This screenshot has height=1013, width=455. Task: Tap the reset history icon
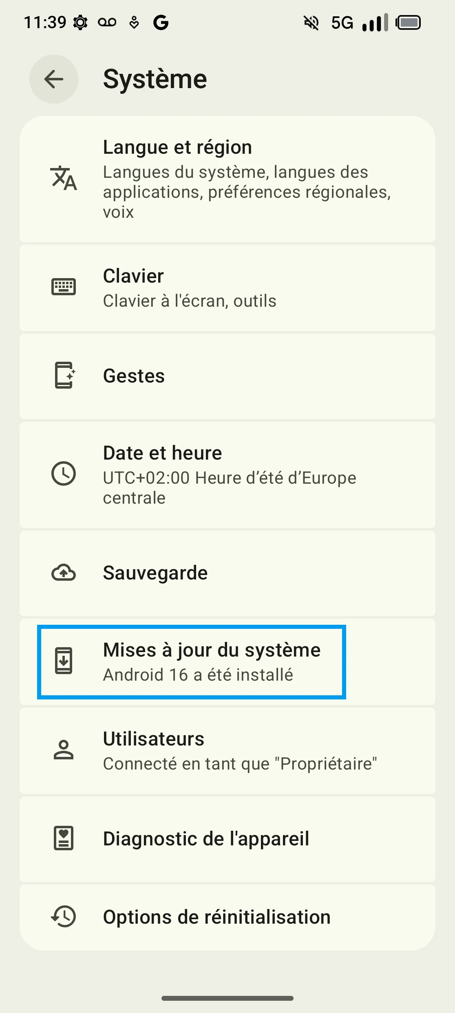coord(64,916)
